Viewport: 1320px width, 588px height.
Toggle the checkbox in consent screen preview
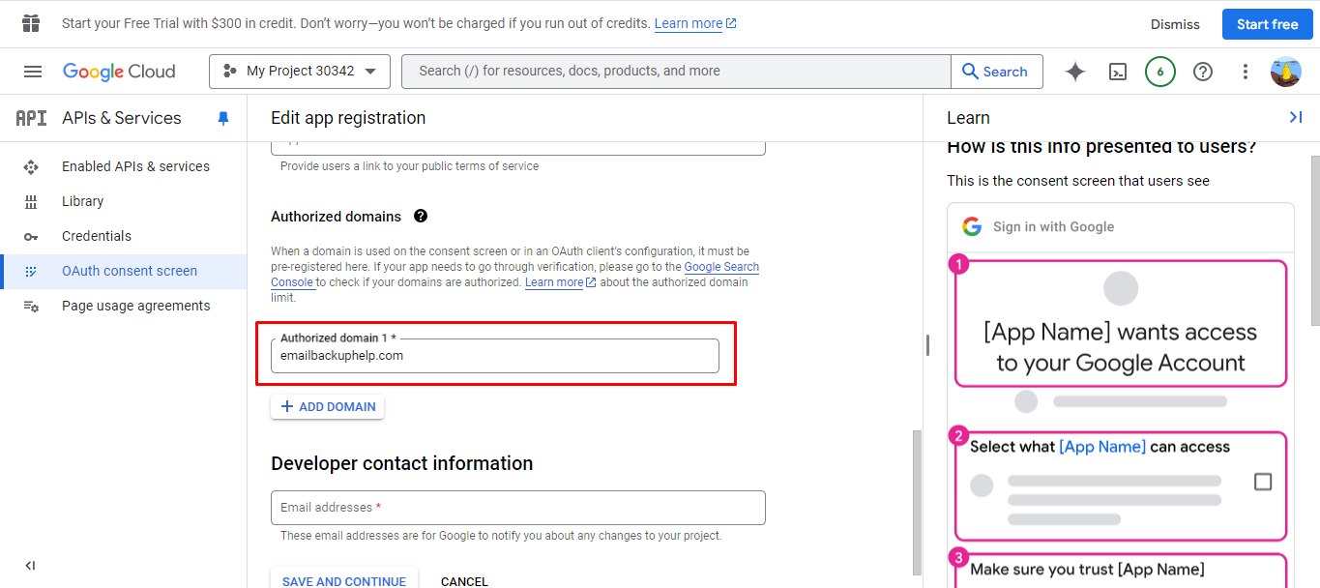coord(1262,482)
